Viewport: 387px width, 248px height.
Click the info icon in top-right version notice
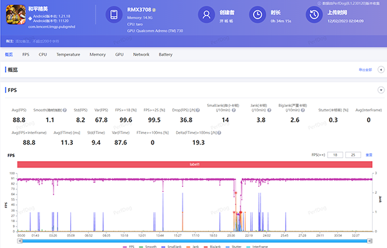point(319,3)
